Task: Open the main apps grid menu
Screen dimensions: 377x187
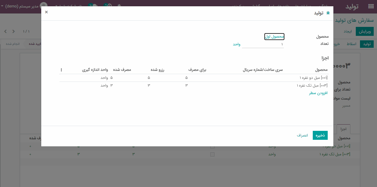Action: coord(371,6)
